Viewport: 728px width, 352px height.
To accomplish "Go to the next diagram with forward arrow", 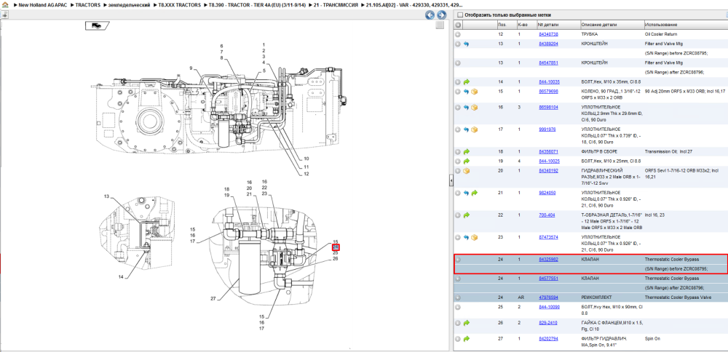I will (441, 15).
